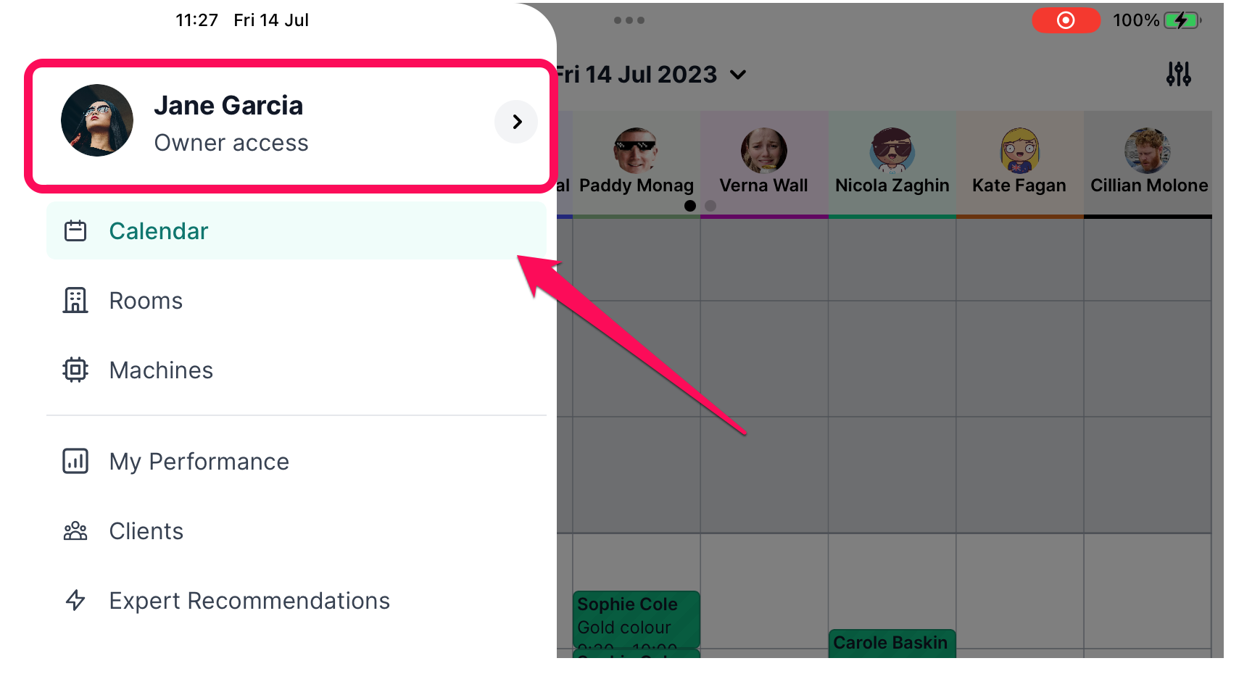Viewport: 1260px width, 674px height.
Task: Open the Carole Baskin appointment
Action: click(x=892, y=644)
